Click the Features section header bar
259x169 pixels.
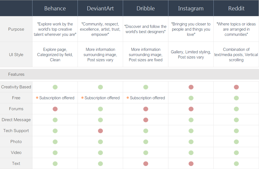pyautogui.click(x=129, y=74)
